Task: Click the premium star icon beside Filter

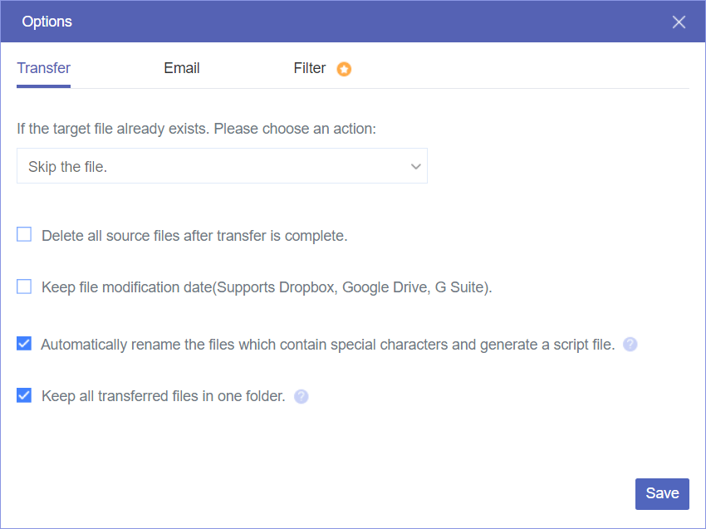Action: pyautogui.click(x=344, y=69)
